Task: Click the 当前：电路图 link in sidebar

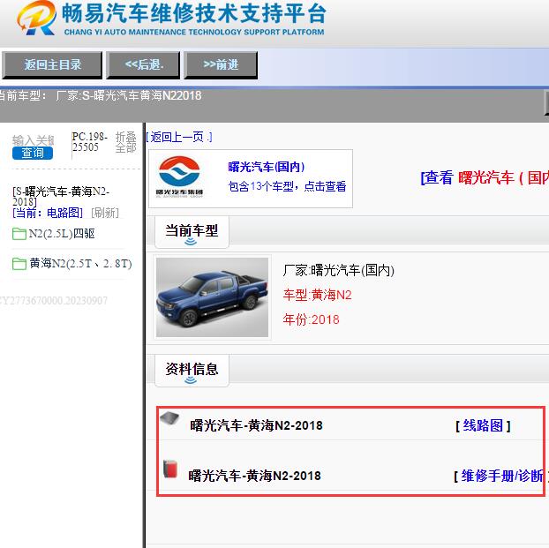Action: click(x=48, y=213)
